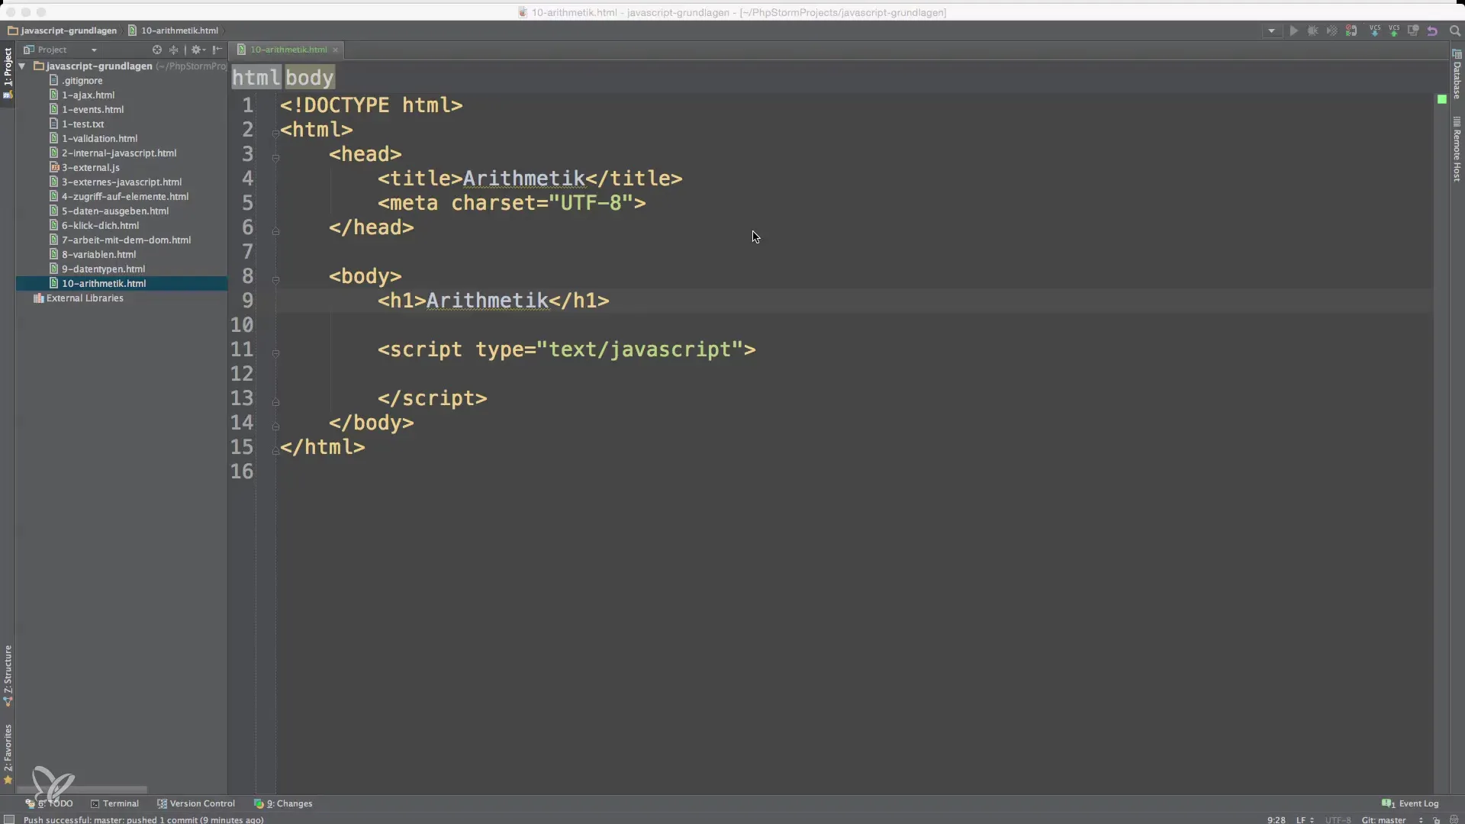Click the Run with Coverage icon
This screenshot has width=1465, height=824.
(1331, 31)
